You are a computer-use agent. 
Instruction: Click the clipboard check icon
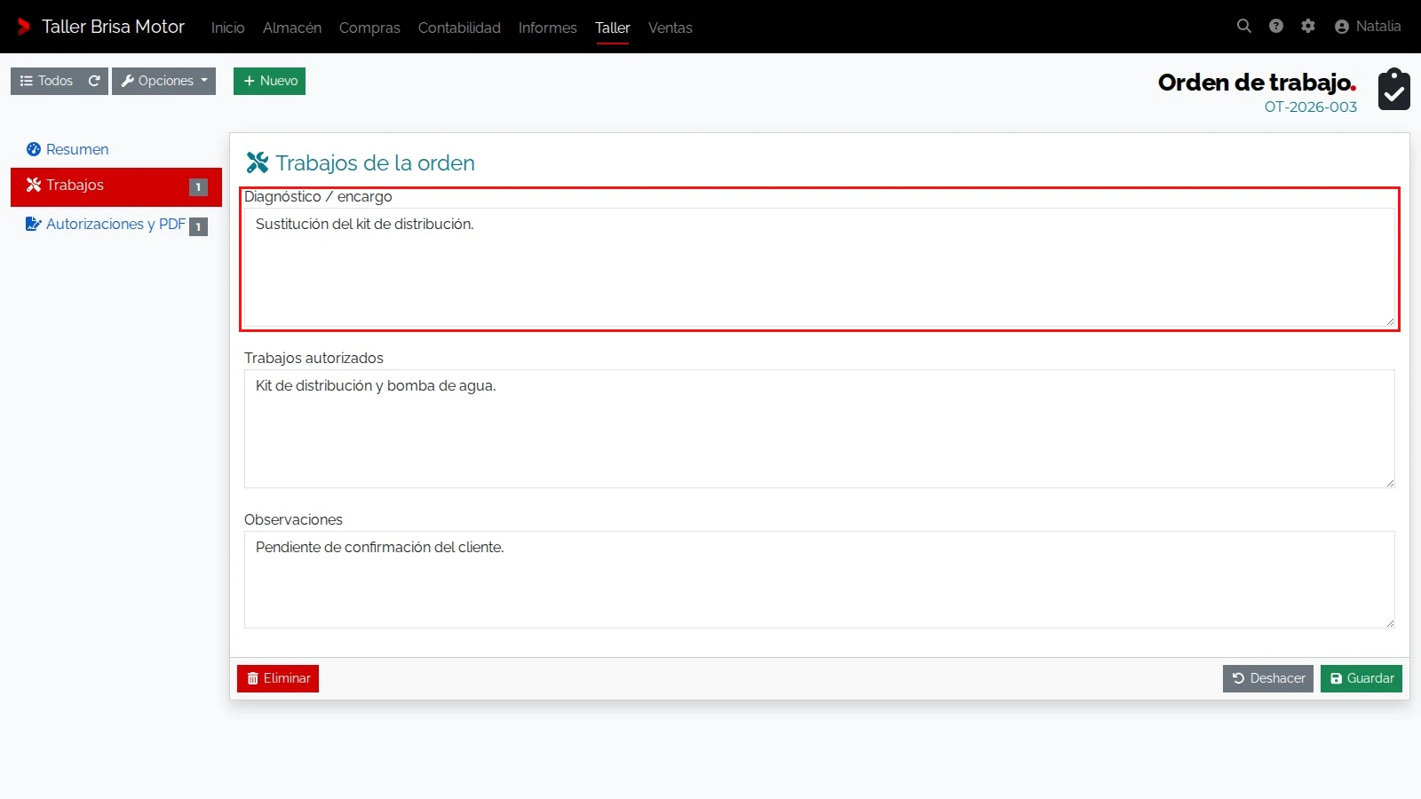(1393, 90)
